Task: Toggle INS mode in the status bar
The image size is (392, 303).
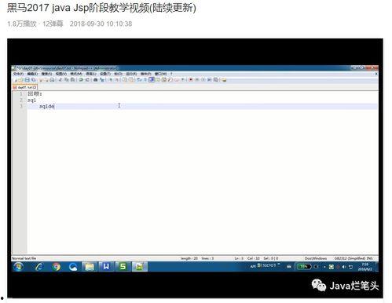Action: tap(369, 258)
